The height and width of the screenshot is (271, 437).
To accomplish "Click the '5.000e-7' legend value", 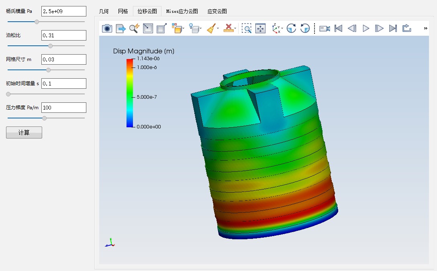I will [147, 97].
